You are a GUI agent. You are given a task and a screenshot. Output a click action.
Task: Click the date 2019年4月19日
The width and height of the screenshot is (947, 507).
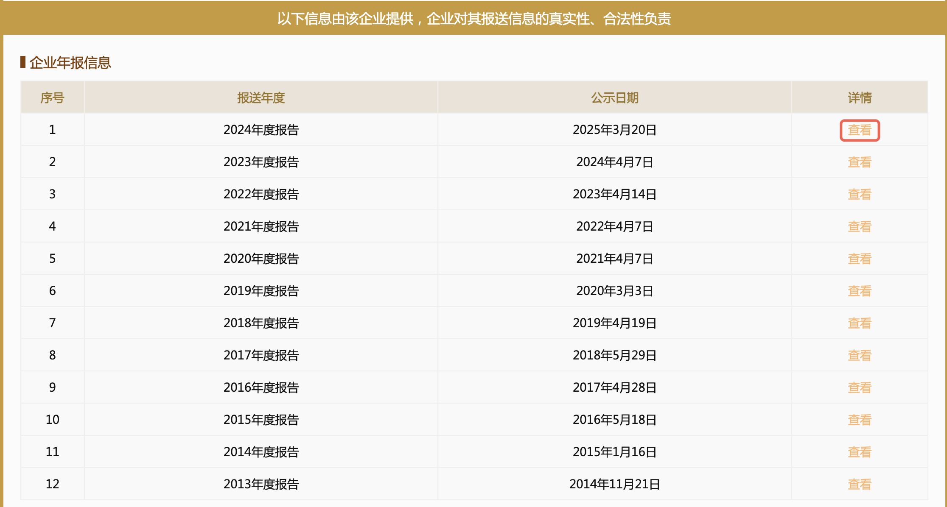(x=615, y=323)
